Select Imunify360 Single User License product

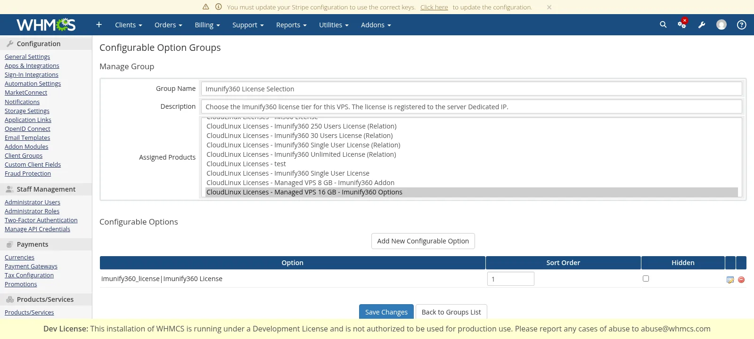click(x=471, y=173)
